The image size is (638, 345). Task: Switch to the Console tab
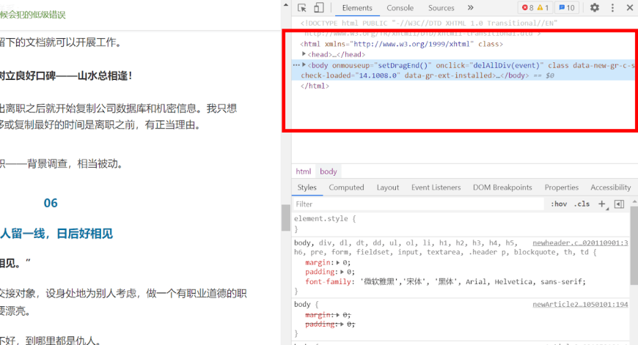(400, 8)
